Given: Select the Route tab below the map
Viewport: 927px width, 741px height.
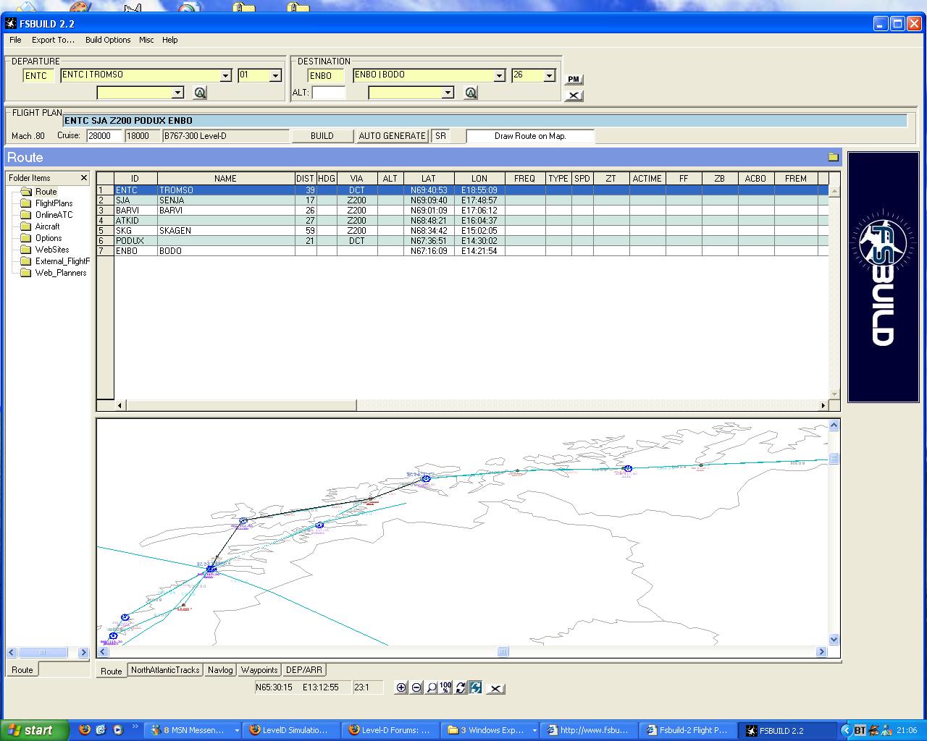Looking at the screenshot, I should click(112, 671).
